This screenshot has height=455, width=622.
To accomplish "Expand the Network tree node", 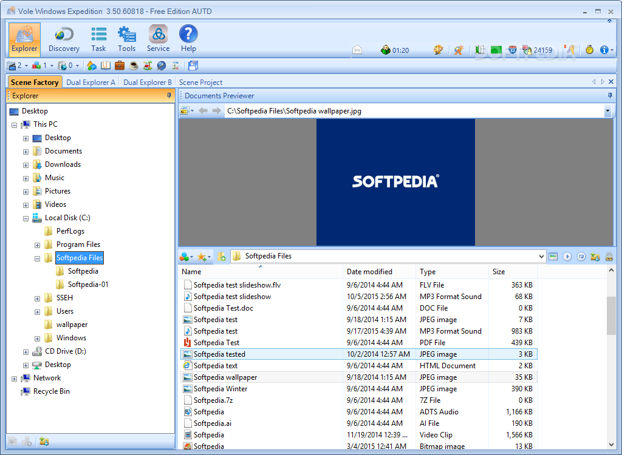I will [15, 379].
